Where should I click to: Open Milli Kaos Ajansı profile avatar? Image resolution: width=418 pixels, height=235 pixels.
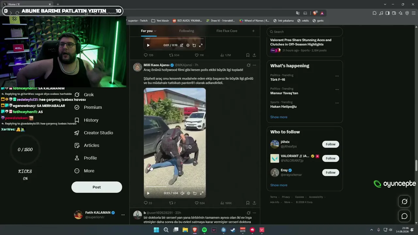pos(137,67)
